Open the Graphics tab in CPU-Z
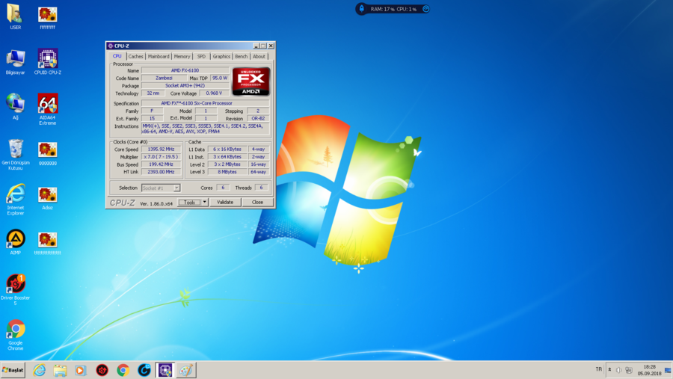Image resolution: width=673 pixels, height=379 pixels. [x=221, y=56]
